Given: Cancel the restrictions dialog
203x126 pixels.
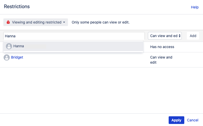Looking at the screenshot, I should tap(192, 120).
